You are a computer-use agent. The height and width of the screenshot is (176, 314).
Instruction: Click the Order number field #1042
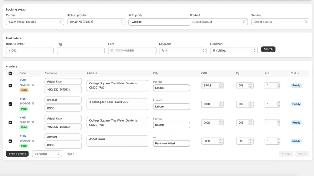coord(30,50)
